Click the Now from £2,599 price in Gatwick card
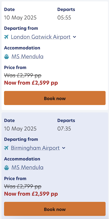 (x=31, y=83)
